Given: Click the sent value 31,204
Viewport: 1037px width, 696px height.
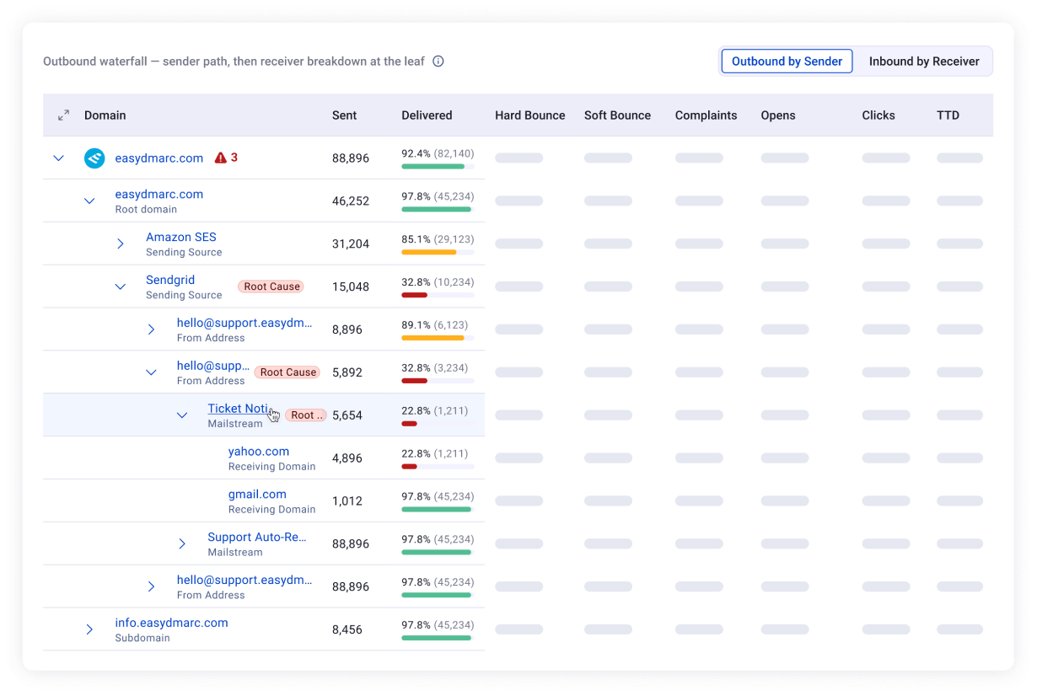Looking at the screenshot, I should [351, 244].
